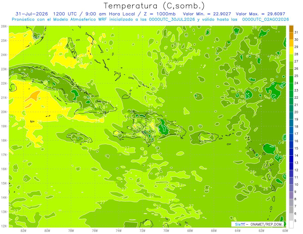
Task: Pick the legend swatch between 22 and 23
Action: 291,94
